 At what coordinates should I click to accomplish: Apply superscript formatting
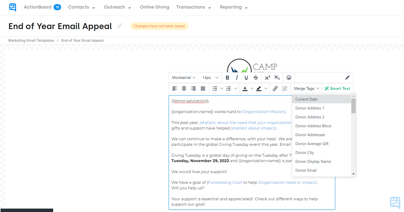[267, 77]
